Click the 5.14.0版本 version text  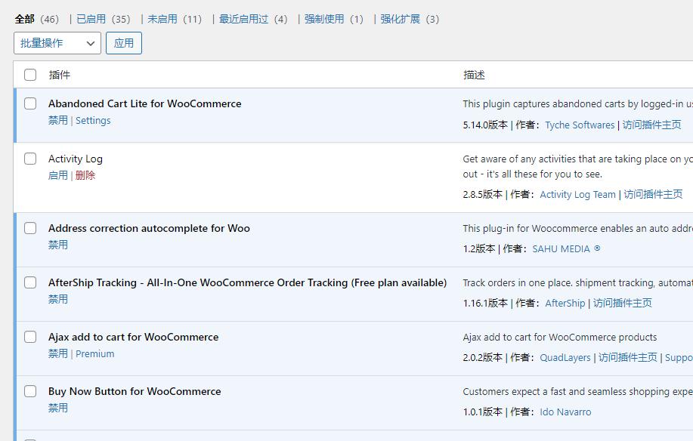click(485, 125)
